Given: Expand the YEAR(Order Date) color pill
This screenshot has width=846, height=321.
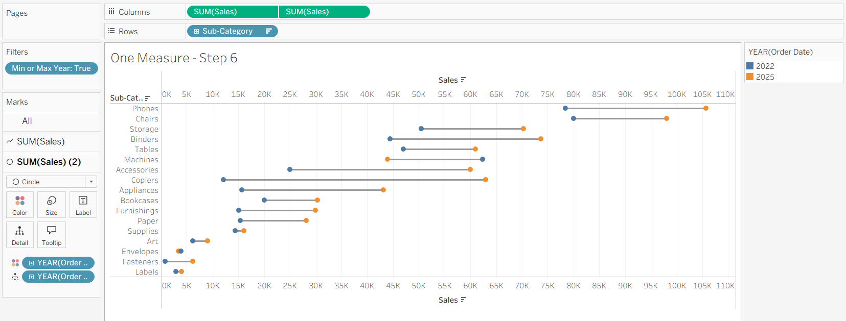Looking at the screenshot, I should point(31,263).
